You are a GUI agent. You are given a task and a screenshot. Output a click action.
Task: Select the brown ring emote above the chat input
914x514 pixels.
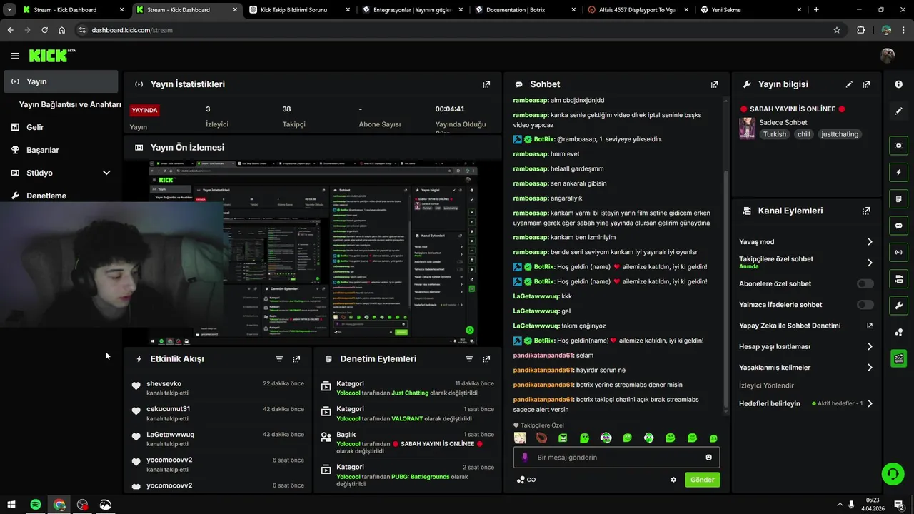541,438
